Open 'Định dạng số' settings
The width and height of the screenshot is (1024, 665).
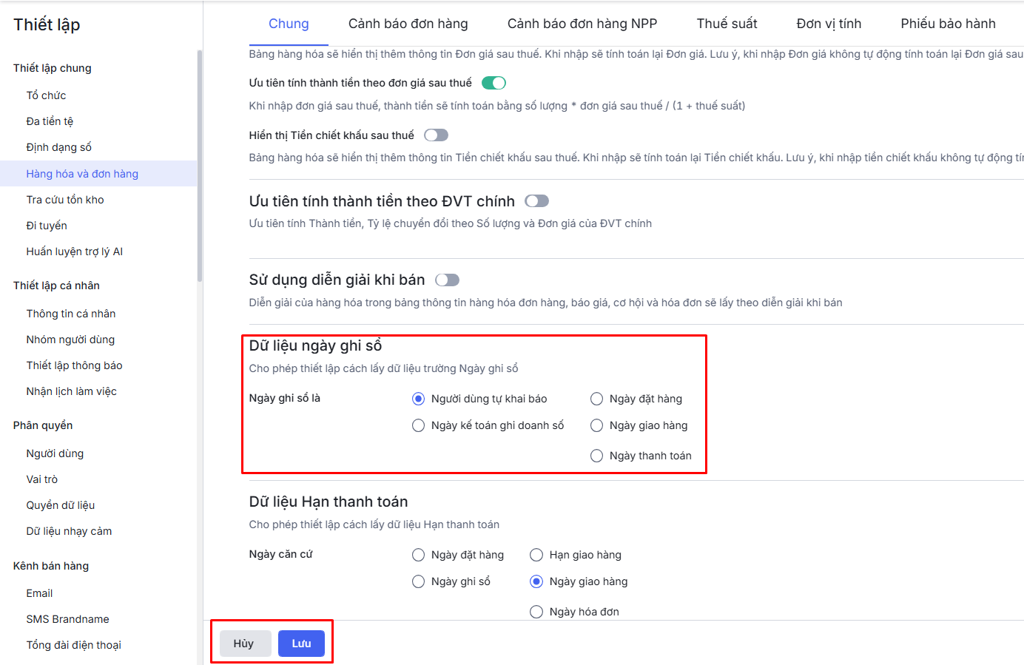click(x=59, y=147)
